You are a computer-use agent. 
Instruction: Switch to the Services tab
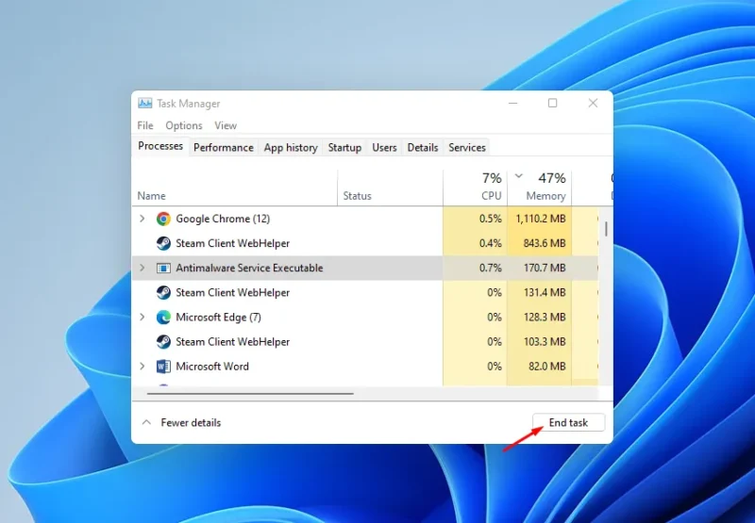pyautogui.click(x=467, y=148)
